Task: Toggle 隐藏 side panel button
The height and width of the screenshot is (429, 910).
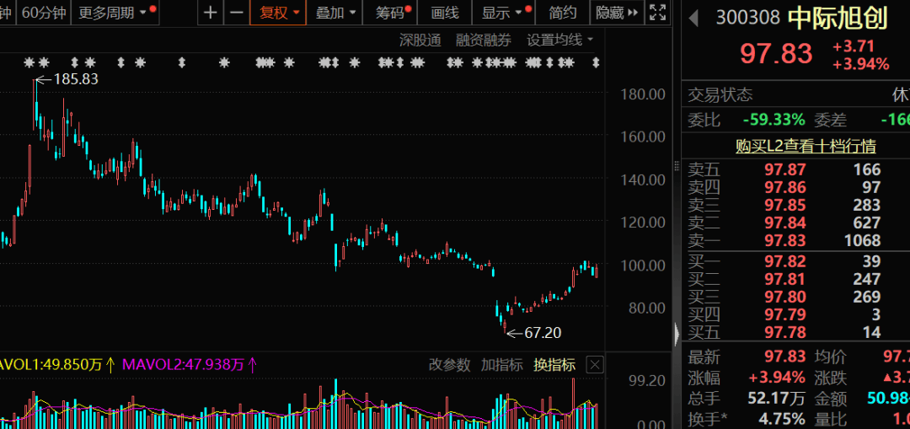Action: [x=617, y=12]
